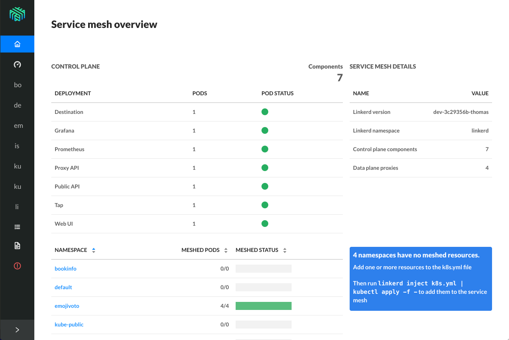
Task: Click the blue no-meshed-resources notice box
Action: click(420, 279)
